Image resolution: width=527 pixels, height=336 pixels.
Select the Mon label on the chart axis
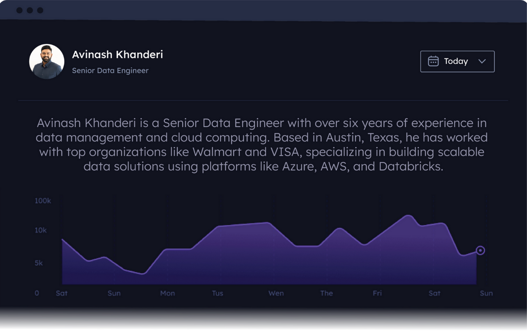[x=167, y=293]
